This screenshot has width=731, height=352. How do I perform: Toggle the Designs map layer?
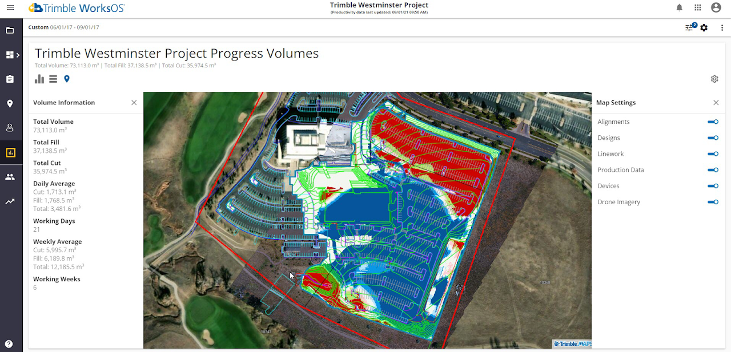coord(713,137)
